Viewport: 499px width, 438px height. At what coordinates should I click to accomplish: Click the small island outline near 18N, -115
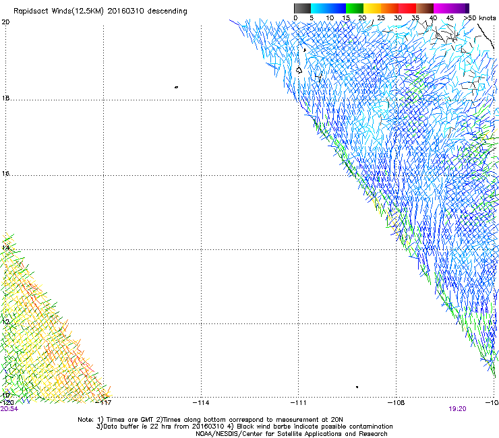pyautogui.click(x=176, y=87)
